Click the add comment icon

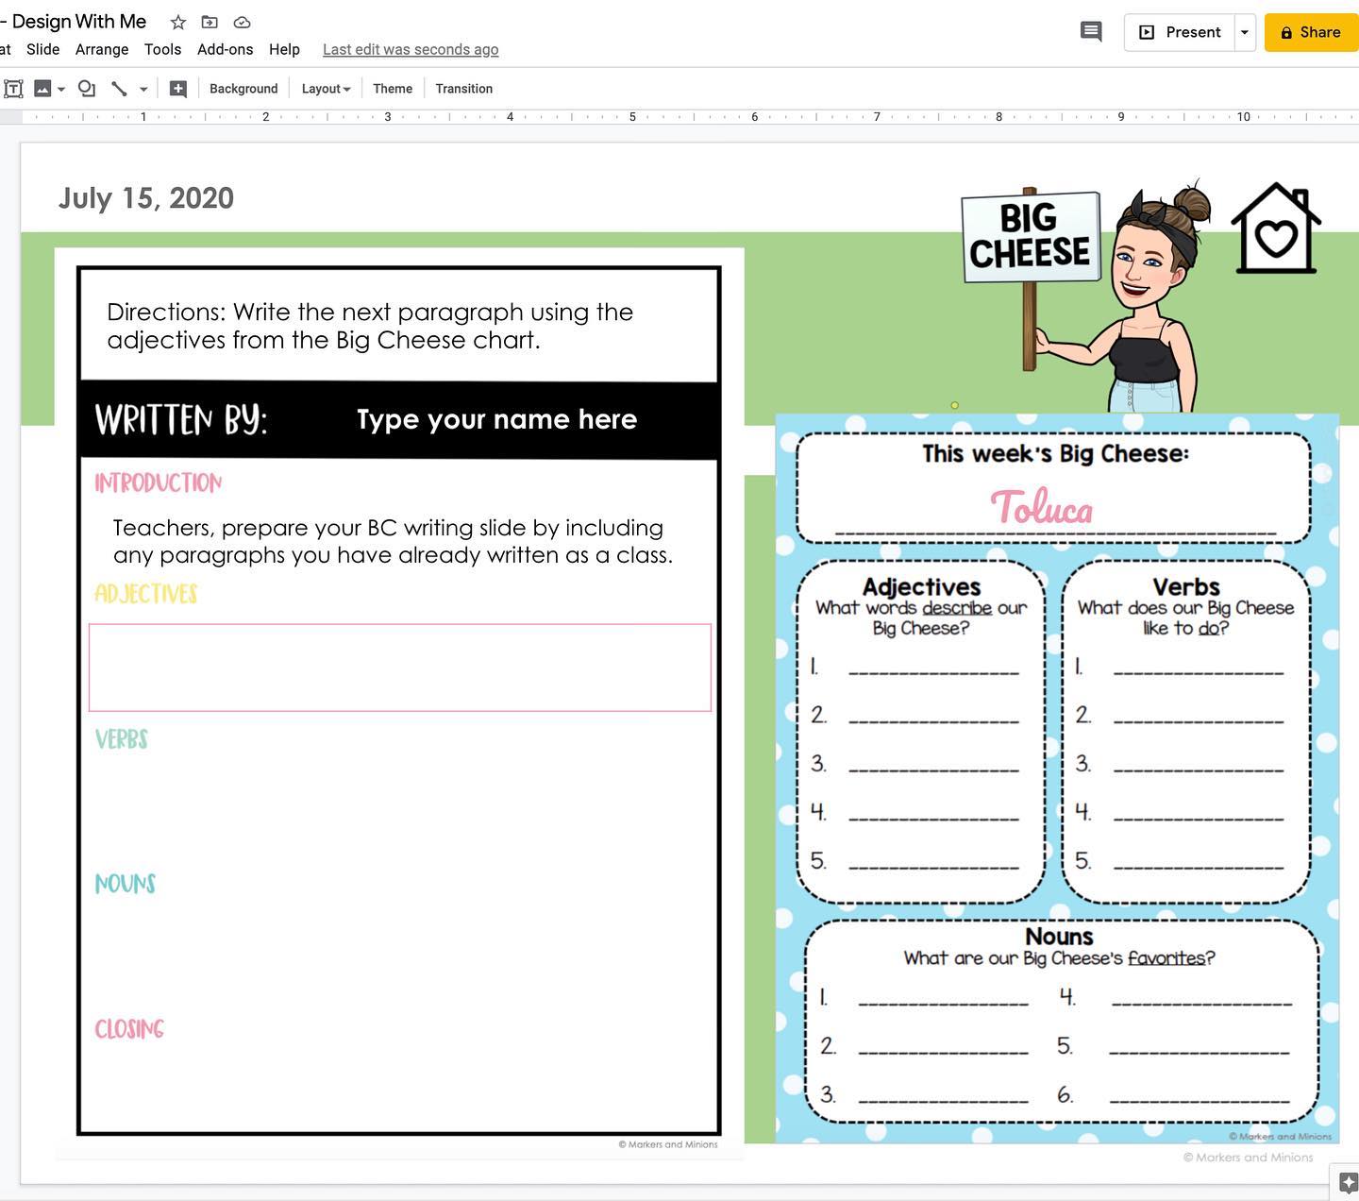click(177, 89)
